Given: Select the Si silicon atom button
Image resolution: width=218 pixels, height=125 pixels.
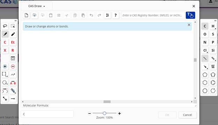Looking at the screenshot, I should (x=213, y=50).
